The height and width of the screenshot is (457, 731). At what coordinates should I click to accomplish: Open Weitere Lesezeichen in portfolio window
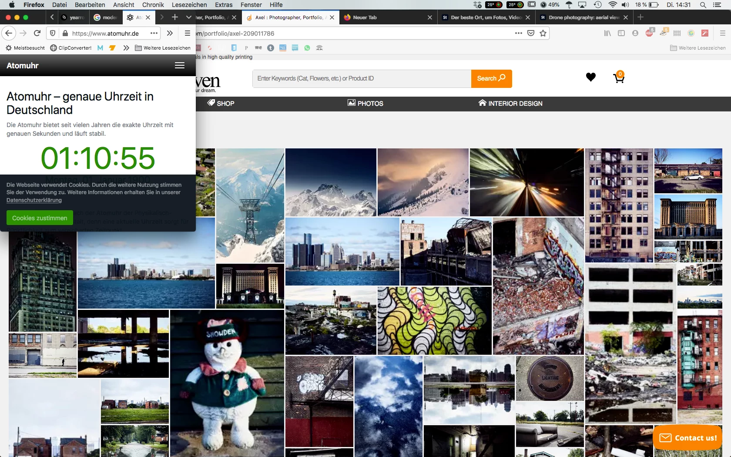698,48
